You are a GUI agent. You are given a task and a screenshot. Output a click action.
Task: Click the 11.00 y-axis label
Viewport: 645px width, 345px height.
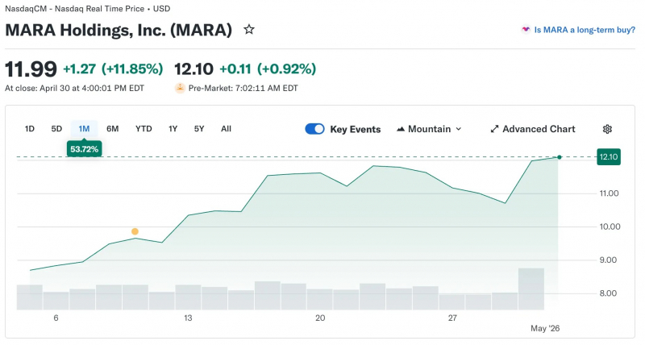609,193
